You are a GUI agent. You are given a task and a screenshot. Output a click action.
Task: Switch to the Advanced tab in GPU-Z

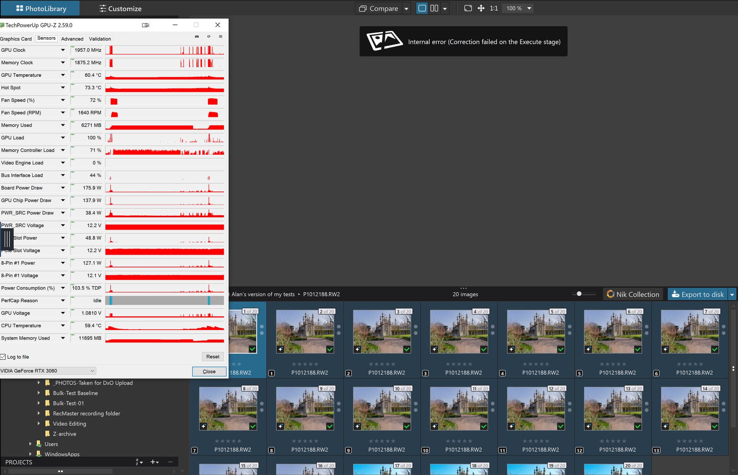[x=72, y=39]
